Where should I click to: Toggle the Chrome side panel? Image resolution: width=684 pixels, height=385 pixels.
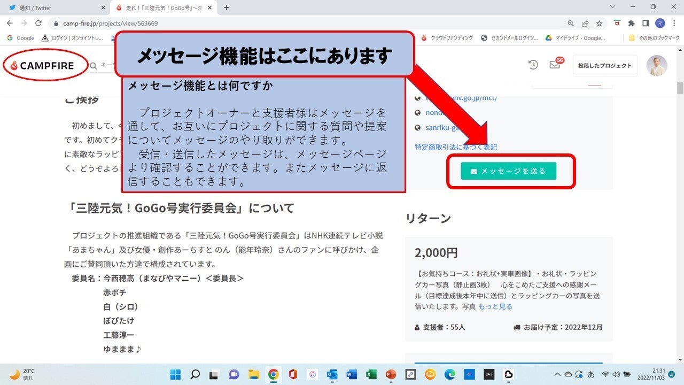click(646, 24)
